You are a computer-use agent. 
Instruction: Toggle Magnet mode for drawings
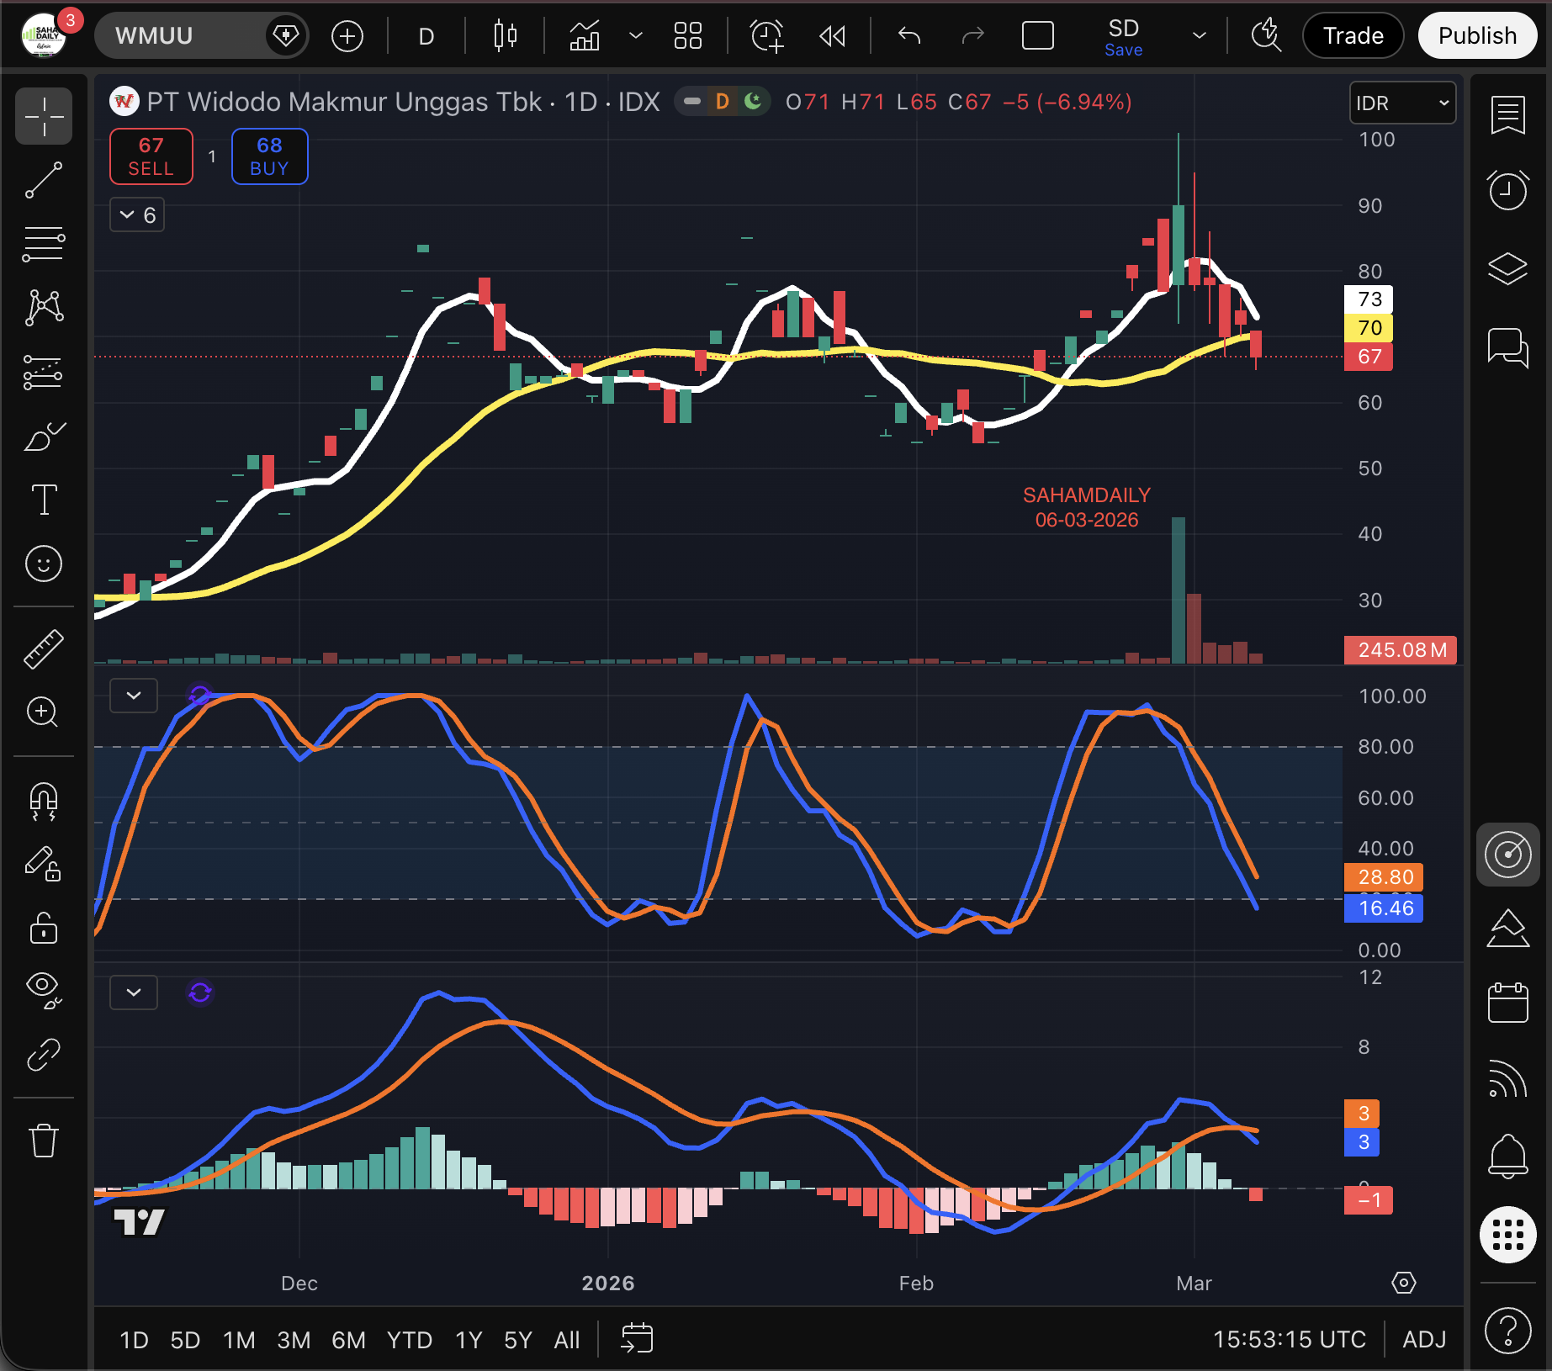44,801
